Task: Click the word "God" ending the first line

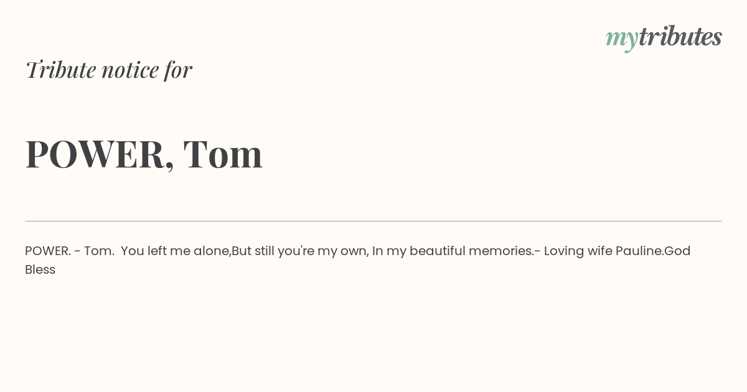Action: click(x=677, y=251)
